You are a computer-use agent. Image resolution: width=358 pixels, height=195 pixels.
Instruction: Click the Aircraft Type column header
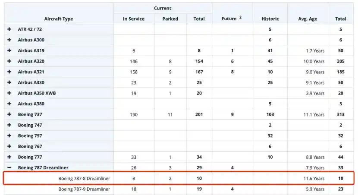pos(59,19)
